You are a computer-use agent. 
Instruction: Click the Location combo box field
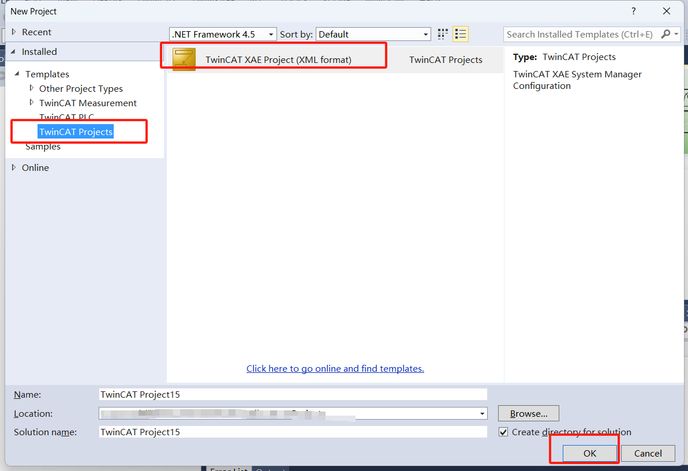(293, 413)
